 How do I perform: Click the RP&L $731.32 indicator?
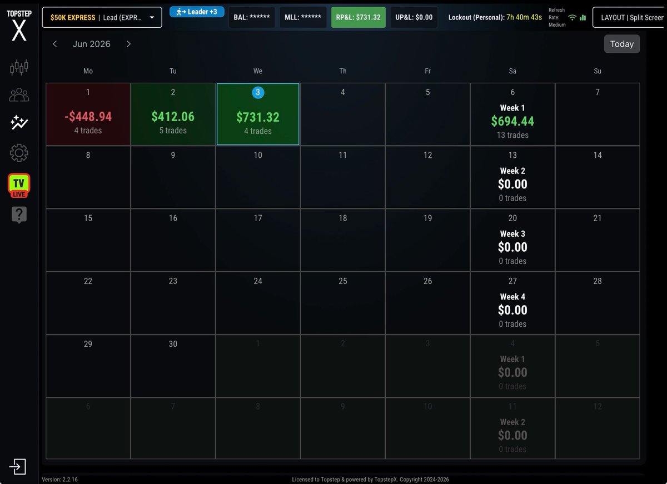(359, 17)
